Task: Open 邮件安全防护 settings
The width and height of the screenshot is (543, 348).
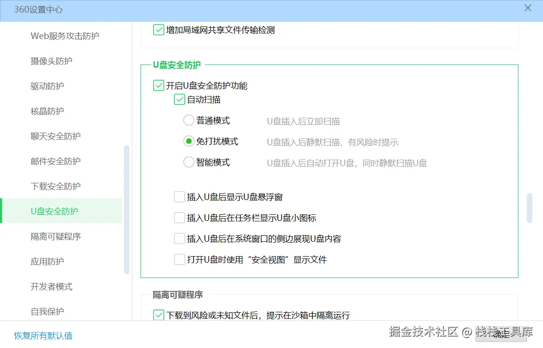Action: (55, 161)
